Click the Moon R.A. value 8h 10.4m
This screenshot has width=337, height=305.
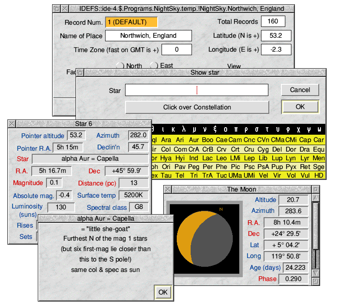point(286,222)
